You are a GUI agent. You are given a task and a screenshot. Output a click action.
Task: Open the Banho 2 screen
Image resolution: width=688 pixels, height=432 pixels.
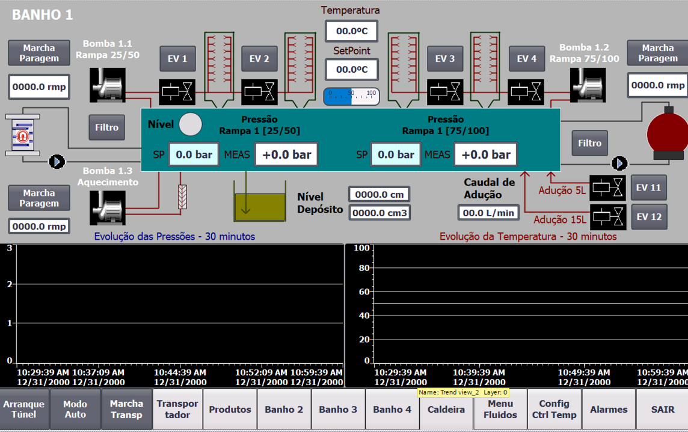(x=284, y=410)
